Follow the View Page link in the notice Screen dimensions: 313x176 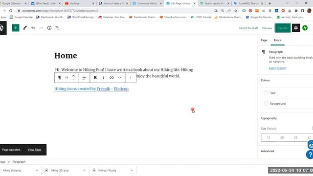pyautogui.click(x=34, y=150)
